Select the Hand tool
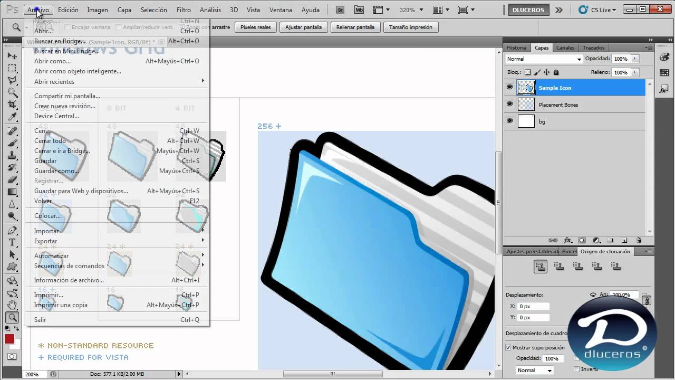Image resolution: width=675 pixels, height=380 pixels. click(x=12, y=306)
